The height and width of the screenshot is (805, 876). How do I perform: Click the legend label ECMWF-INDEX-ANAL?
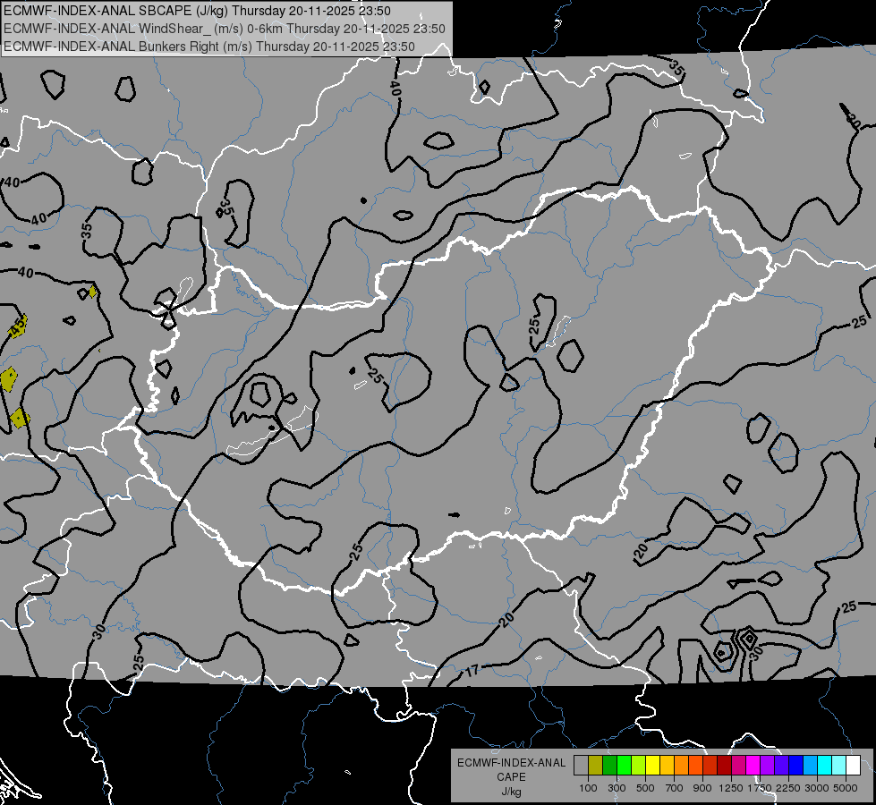[511, 763]
